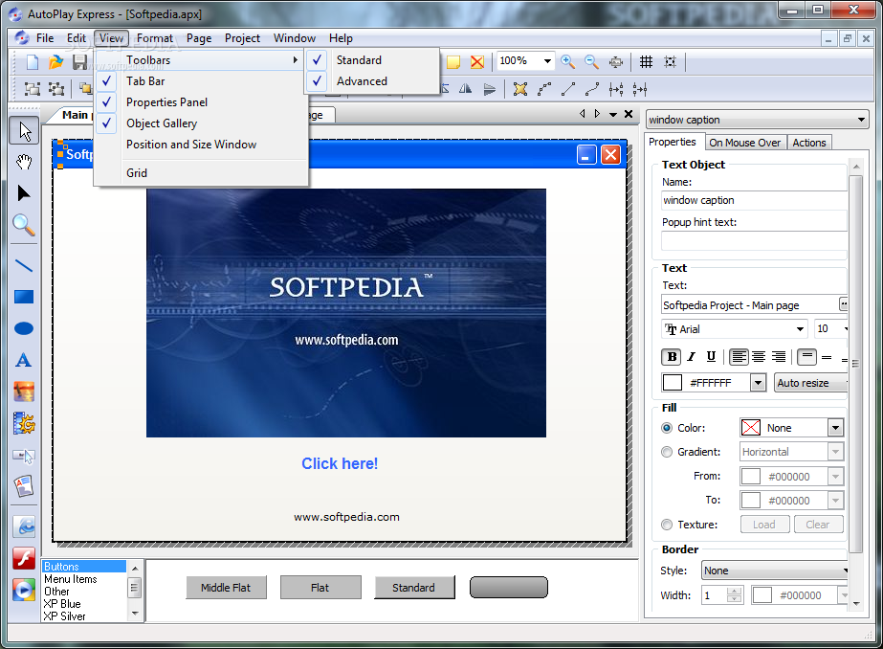
Task: Select the Flash object tool
Action: (24, 558)
